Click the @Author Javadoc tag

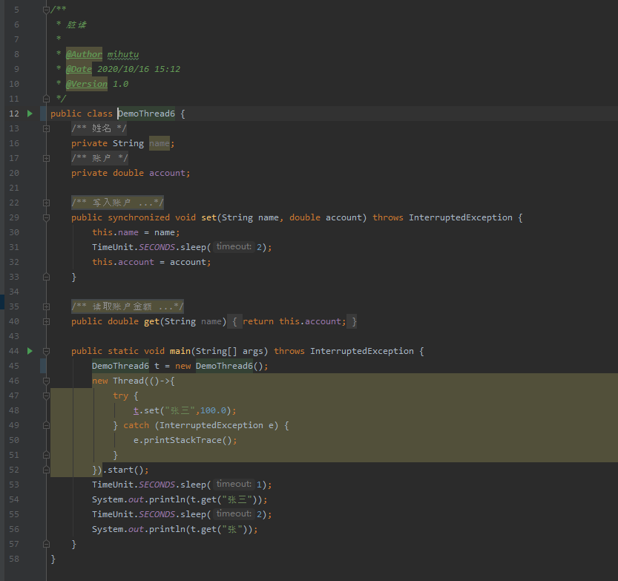pos(84,54)
